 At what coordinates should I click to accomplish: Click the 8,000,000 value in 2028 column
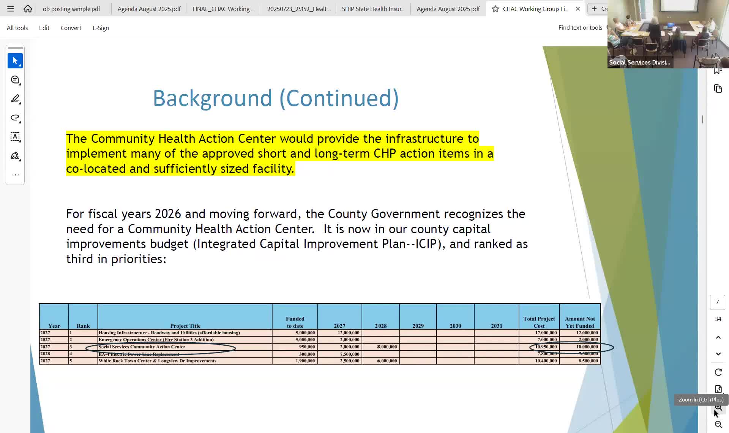click(387, 347)
